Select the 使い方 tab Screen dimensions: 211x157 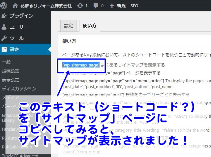(90, 26)
